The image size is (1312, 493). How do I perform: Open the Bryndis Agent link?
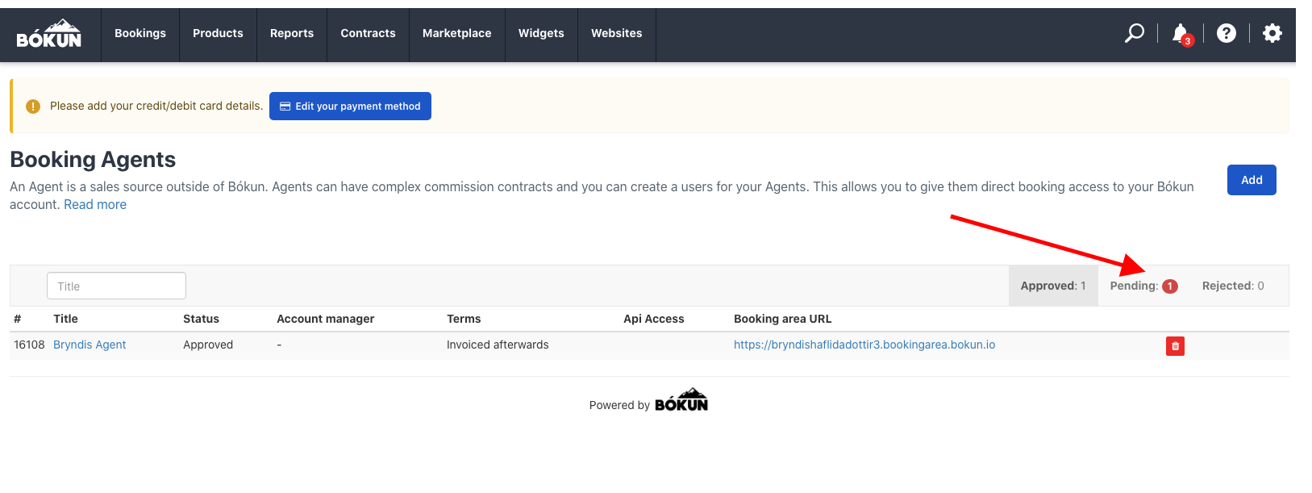90,345
